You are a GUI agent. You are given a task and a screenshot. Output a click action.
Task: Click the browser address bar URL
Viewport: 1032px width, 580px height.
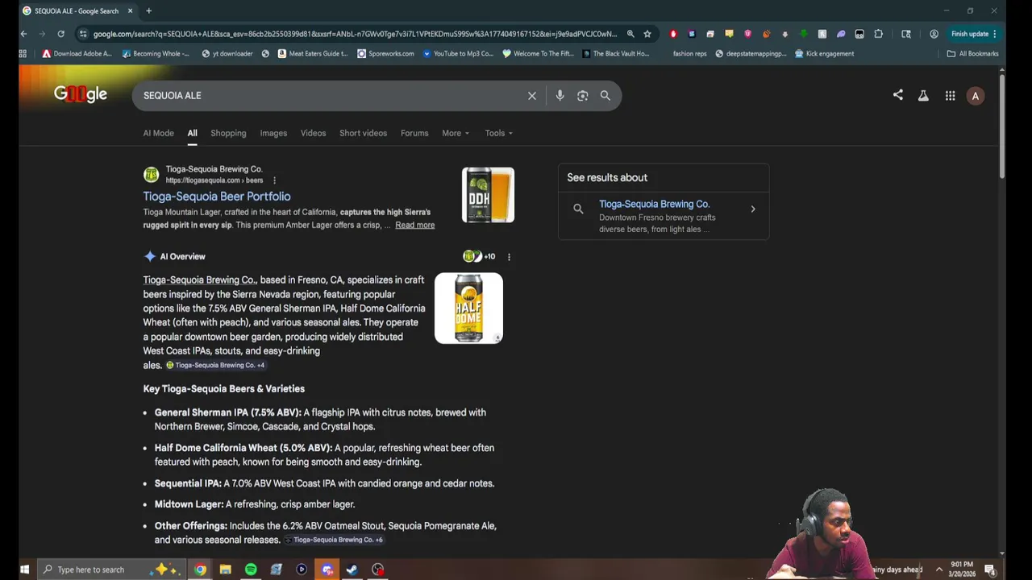click(x=355, y=34)
